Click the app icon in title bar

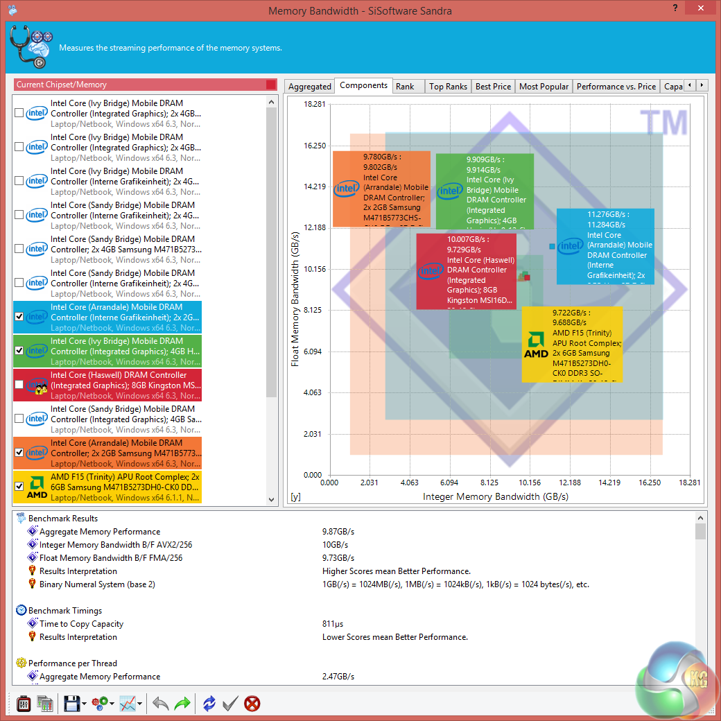click(12, 10)
